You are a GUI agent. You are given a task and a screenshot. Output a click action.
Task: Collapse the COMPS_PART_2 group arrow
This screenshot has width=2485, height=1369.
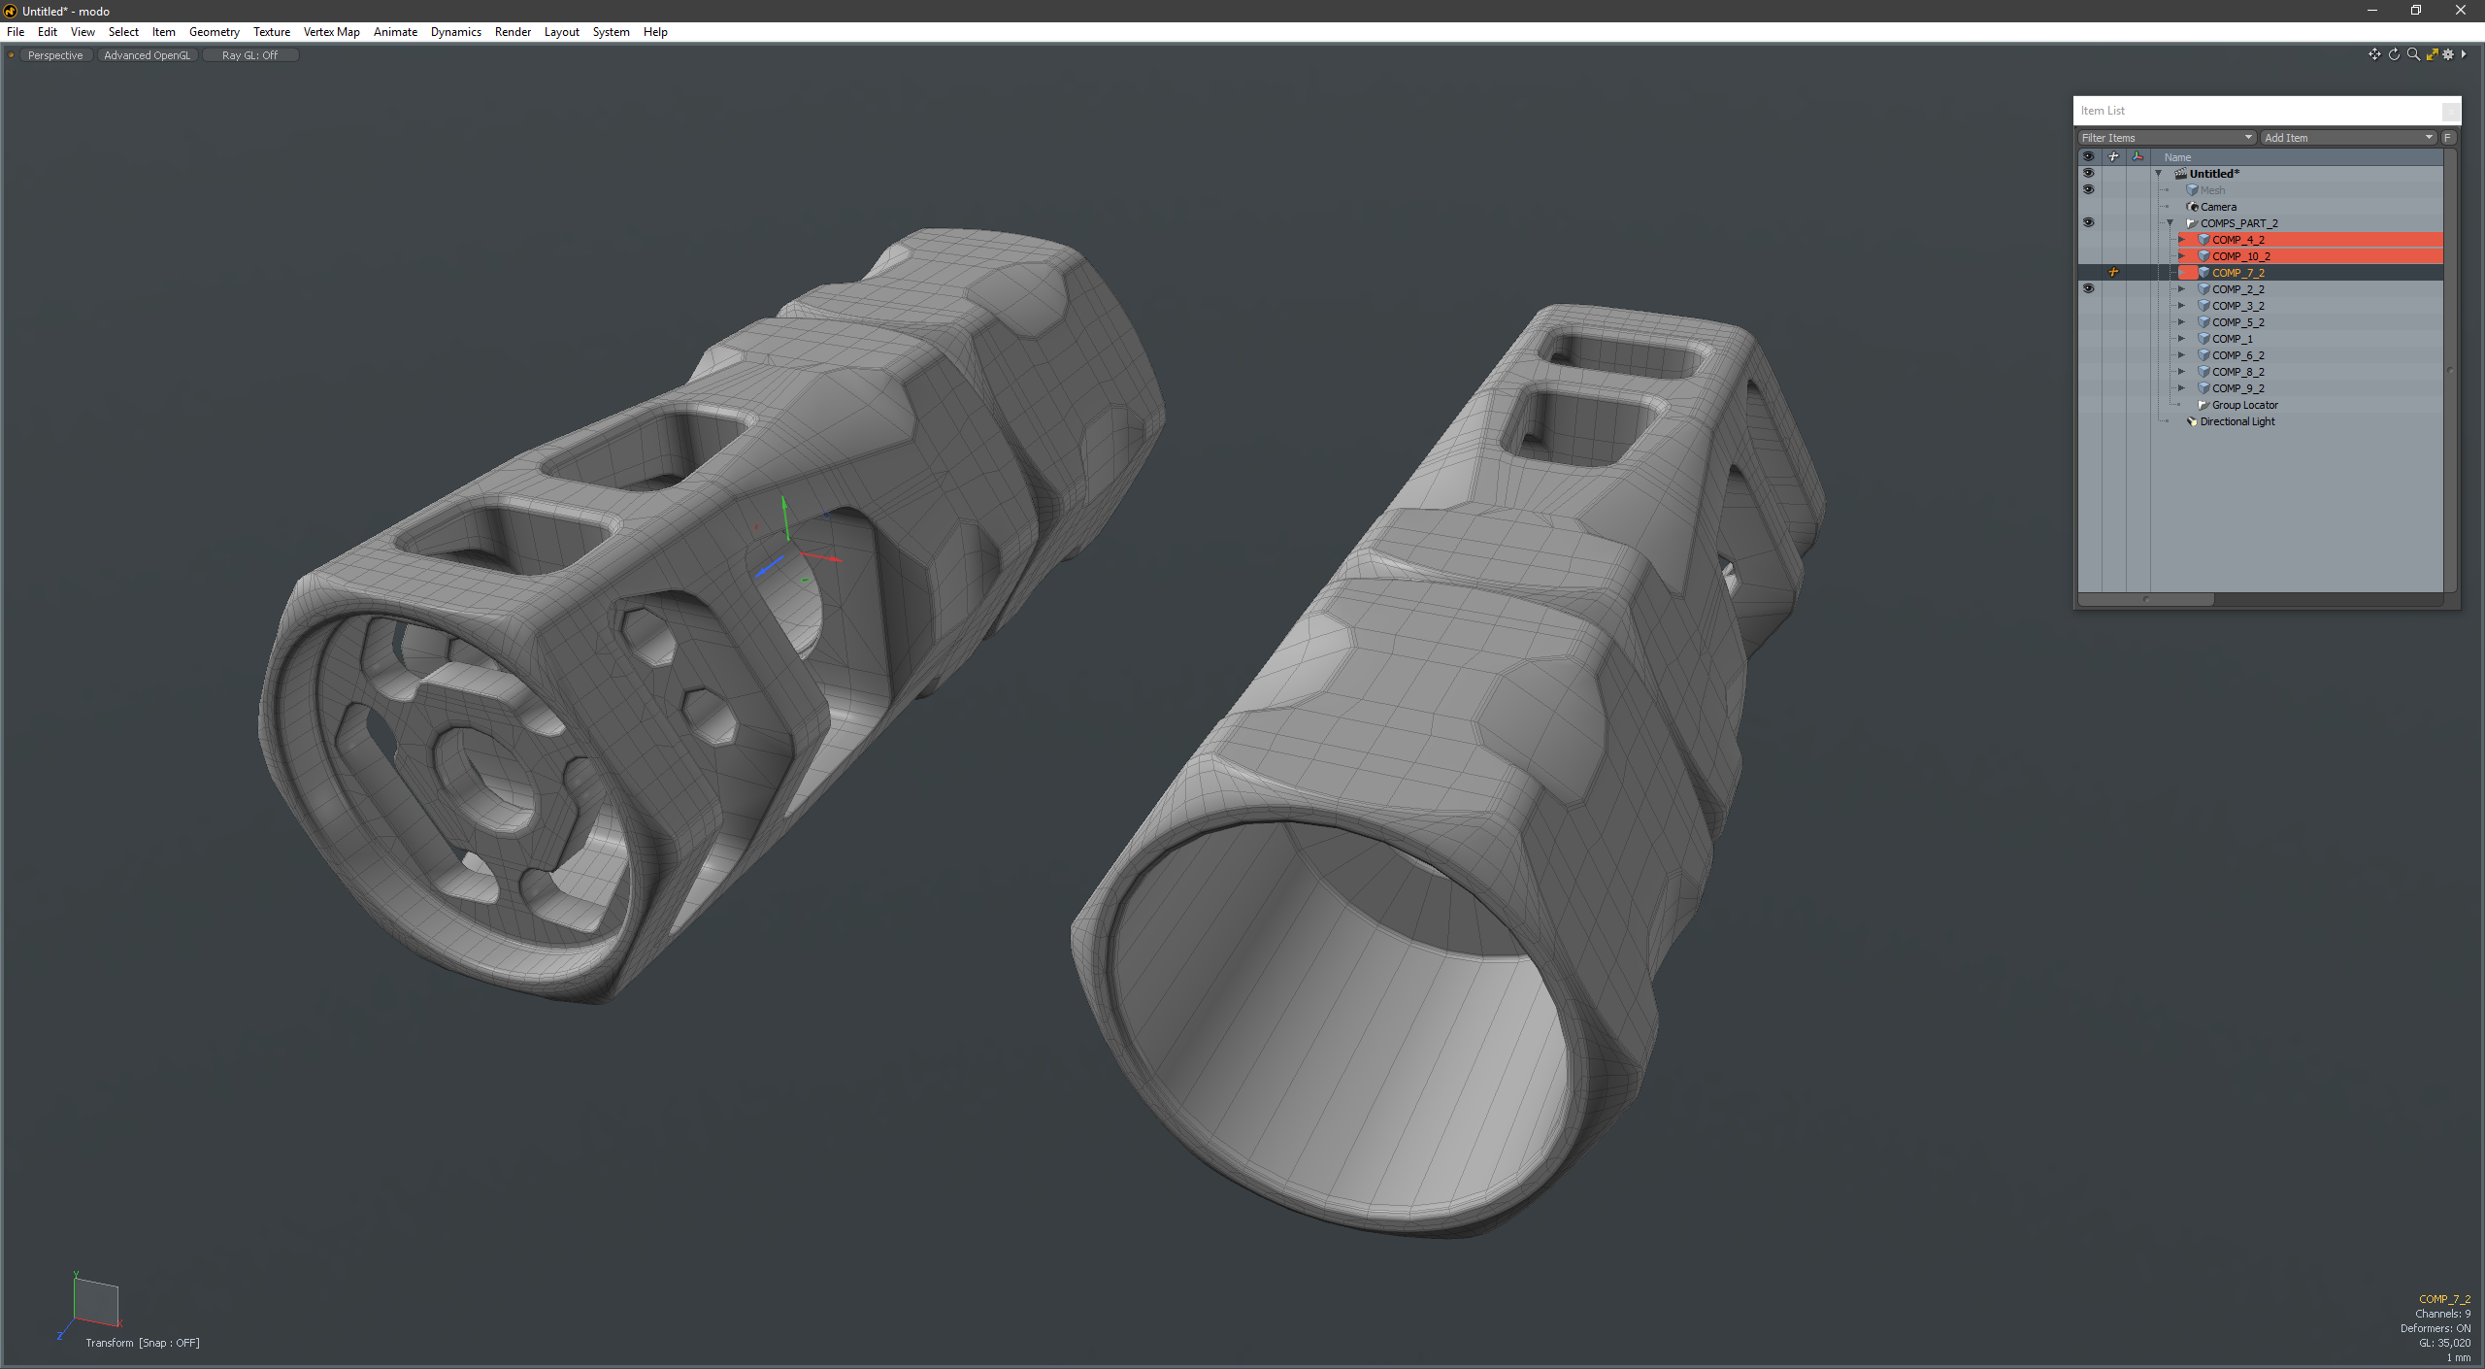(x=2170, y=223)
